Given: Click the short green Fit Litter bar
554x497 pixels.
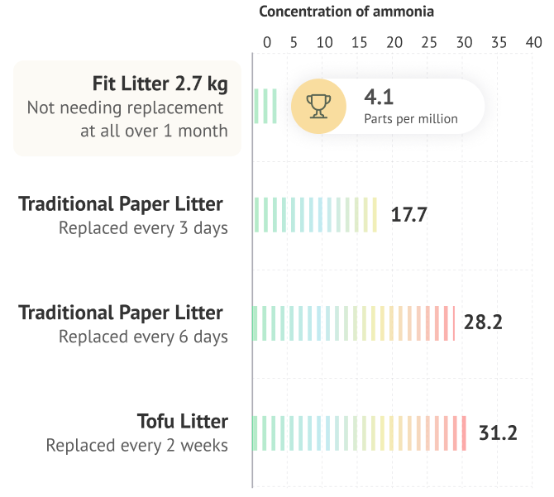Looking at the screenshot, I should 265,106.
